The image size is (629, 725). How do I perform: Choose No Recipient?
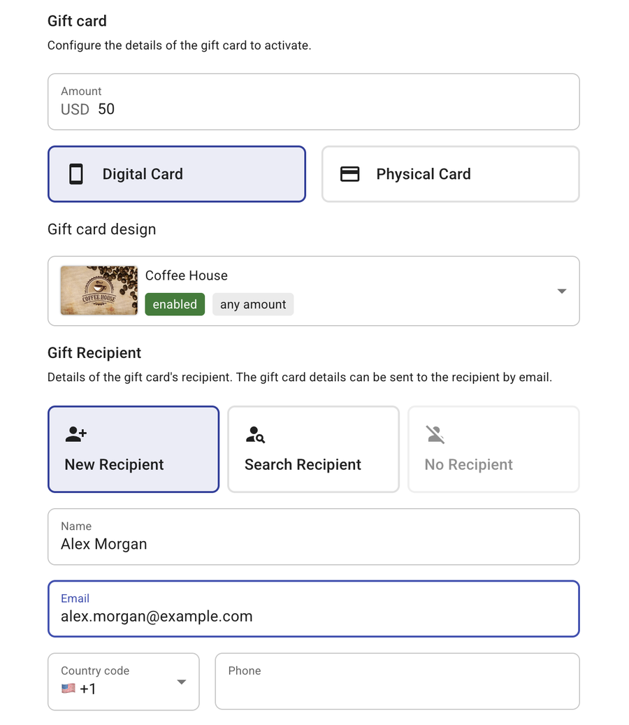coord(493,450)
